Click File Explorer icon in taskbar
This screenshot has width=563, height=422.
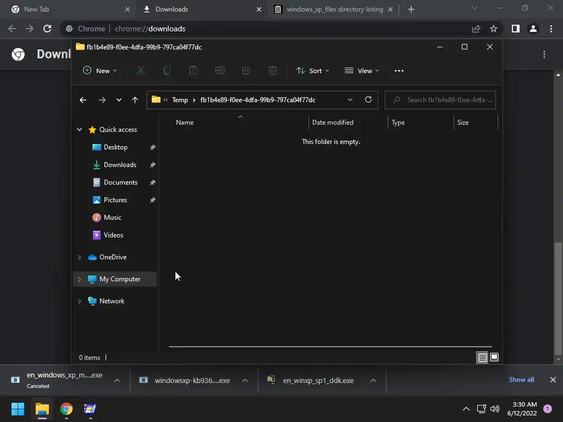[42, 409]
